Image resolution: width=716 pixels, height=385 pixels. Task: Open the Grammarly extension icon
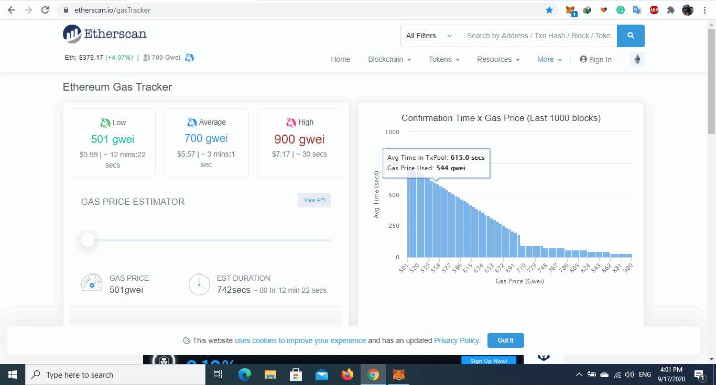tap(621, 10)
